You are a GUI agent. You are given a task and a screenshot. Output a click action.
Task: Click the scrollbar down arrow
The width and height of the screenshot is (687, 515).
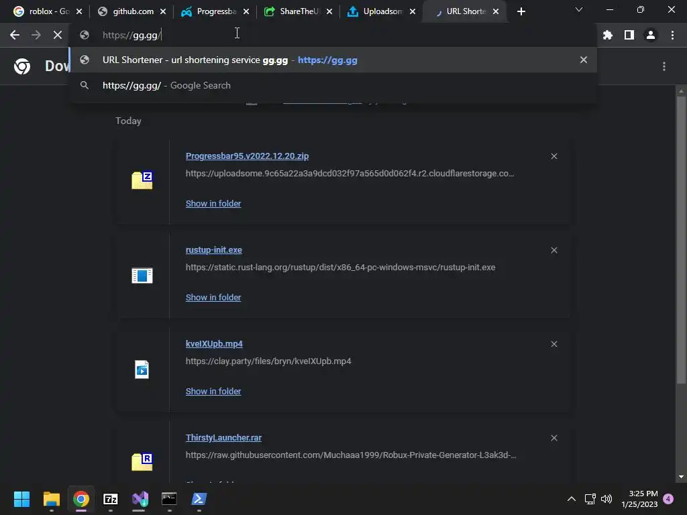(681, 477)
